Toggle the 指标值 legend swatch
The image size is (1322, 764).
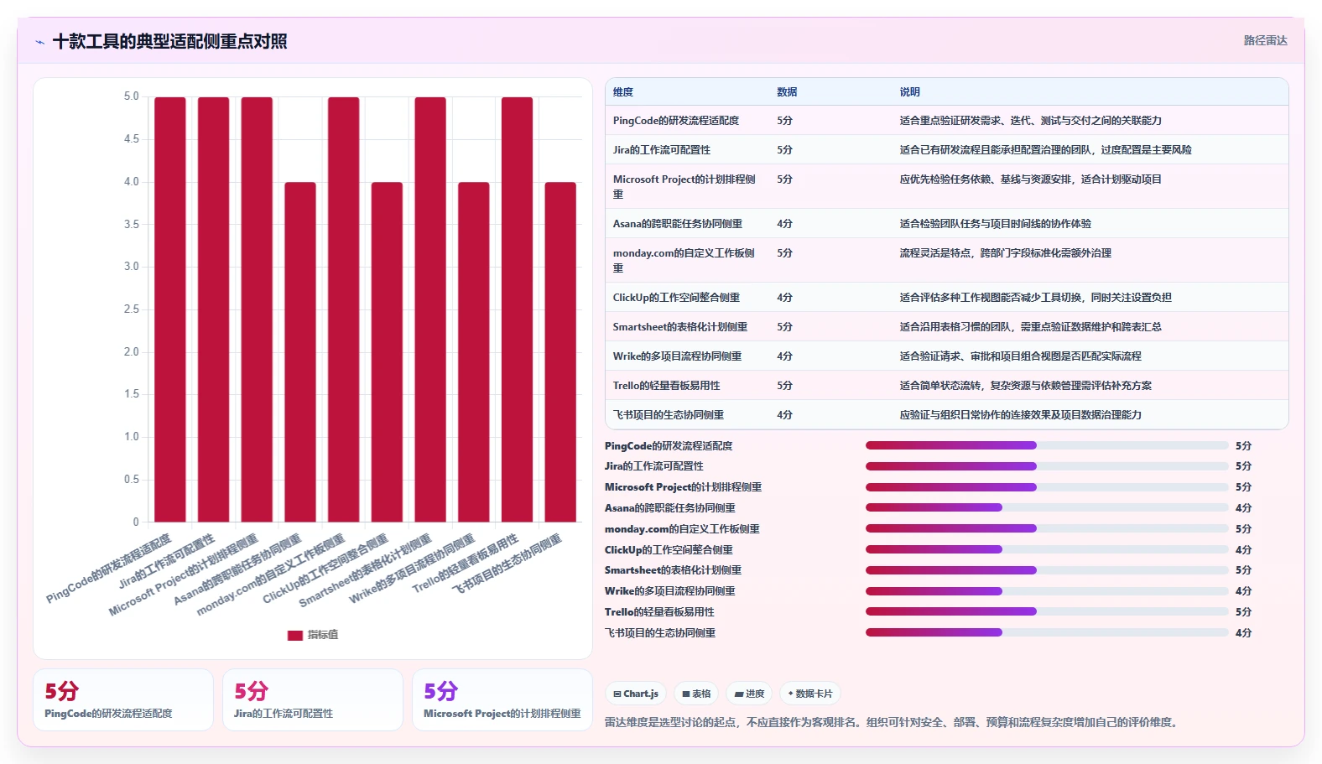(x=295, y=636)
